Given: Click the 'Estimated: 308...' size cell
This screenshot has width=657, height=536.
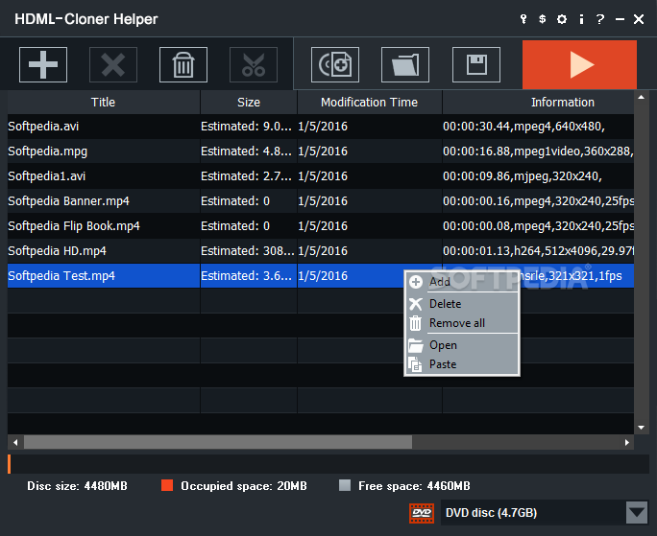Looking at the screenshot, I should click(249, 251).
